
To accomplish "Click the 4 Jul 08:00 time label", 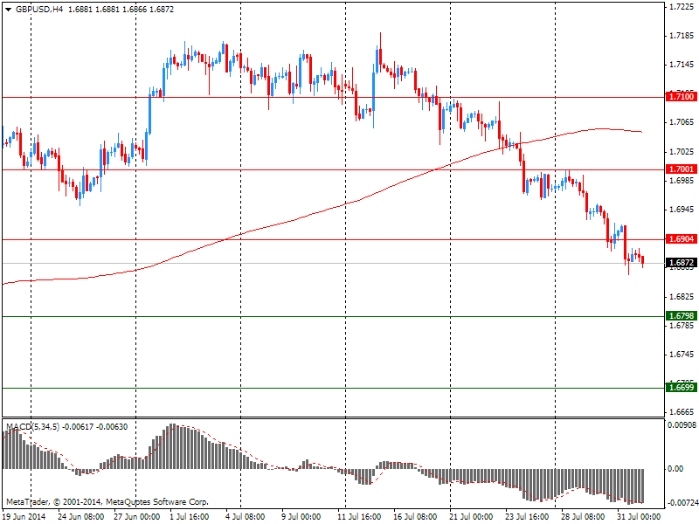I will [x=246, y=517].
